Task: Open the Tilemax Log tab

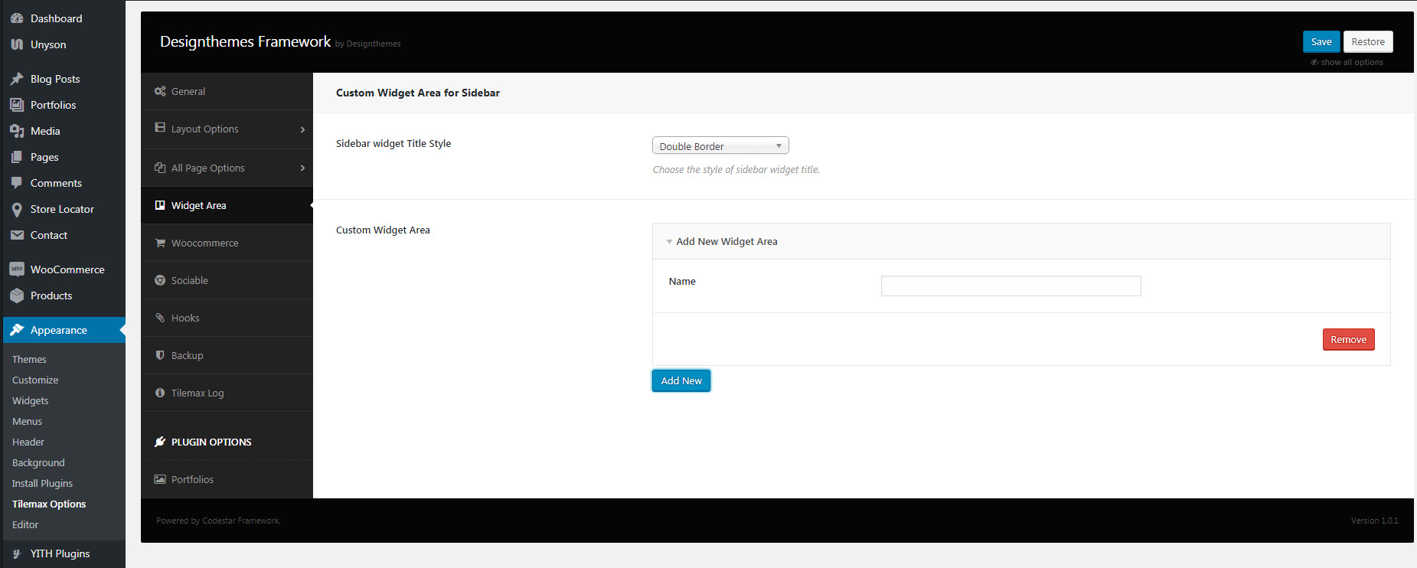Action: pyautogui.click(x=227, y=393)
